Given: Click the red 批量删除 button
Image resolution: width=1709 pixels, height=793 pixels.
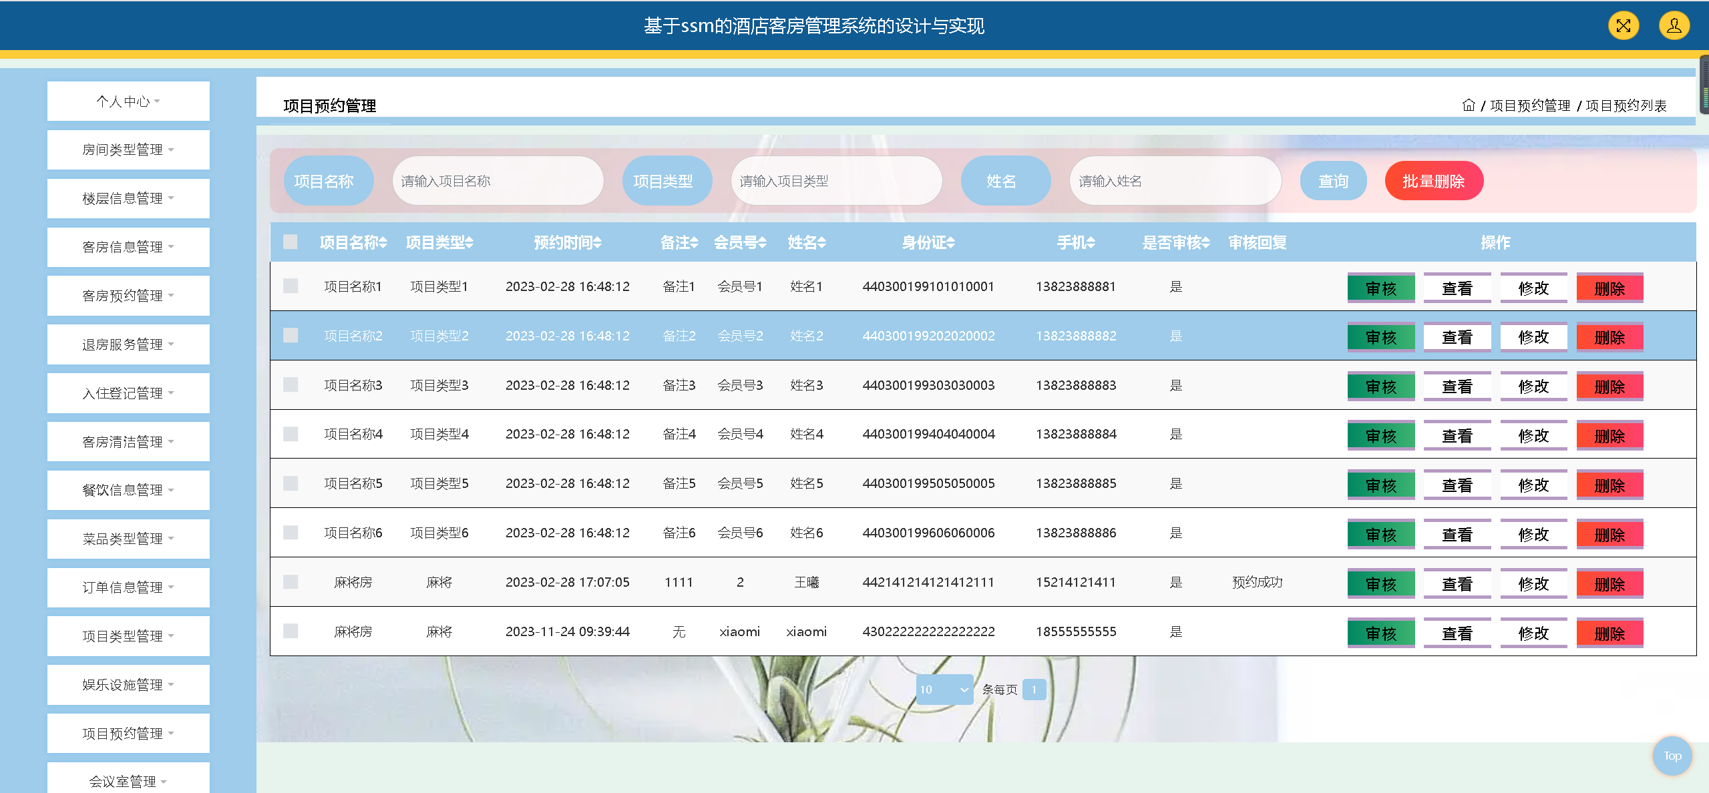Looking at the screenshot, I should click(x=1433, y=181).
